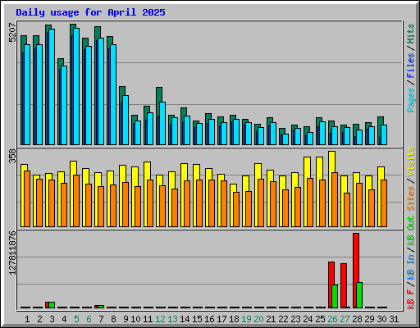Click the 127811876 kB axis value
The image size is (420, 328).
(x=12, y=253)
